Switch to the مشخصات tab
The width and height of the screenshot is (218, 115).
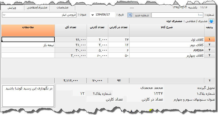tap(63, 8)
